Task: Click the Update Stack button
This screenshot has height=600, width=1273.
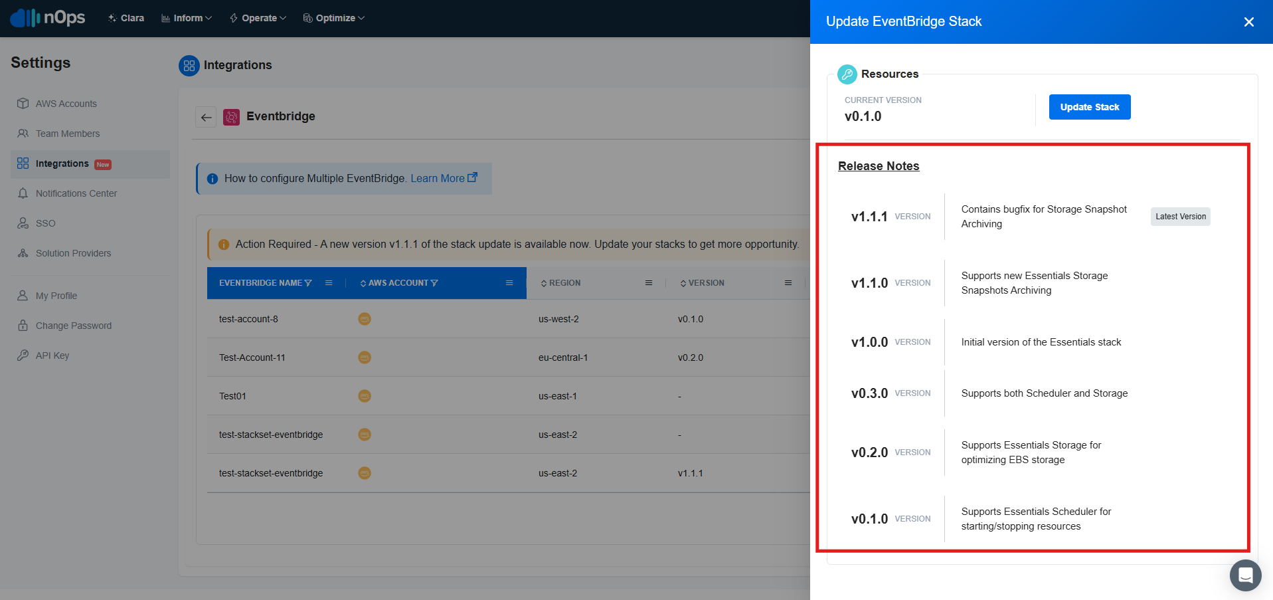Action: (1089, 107)
